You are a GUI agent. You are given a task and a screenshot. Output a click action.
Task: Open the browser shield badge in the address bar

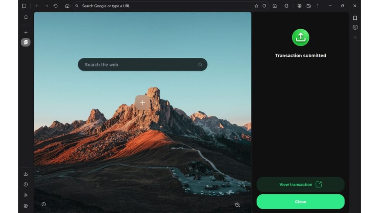(x=264, y=6)
